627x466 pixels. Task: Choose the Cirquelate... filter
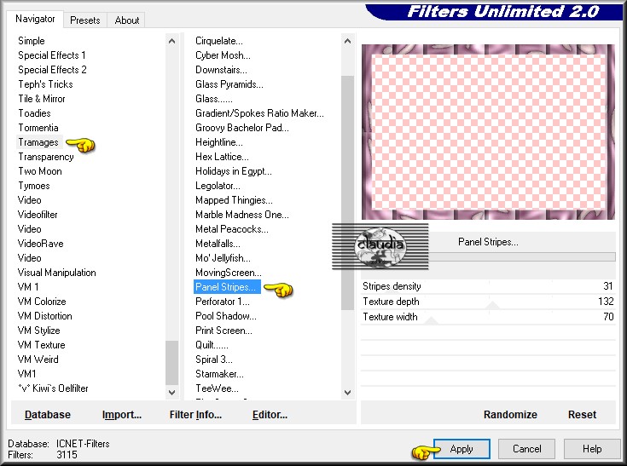[x=219, y=41]
